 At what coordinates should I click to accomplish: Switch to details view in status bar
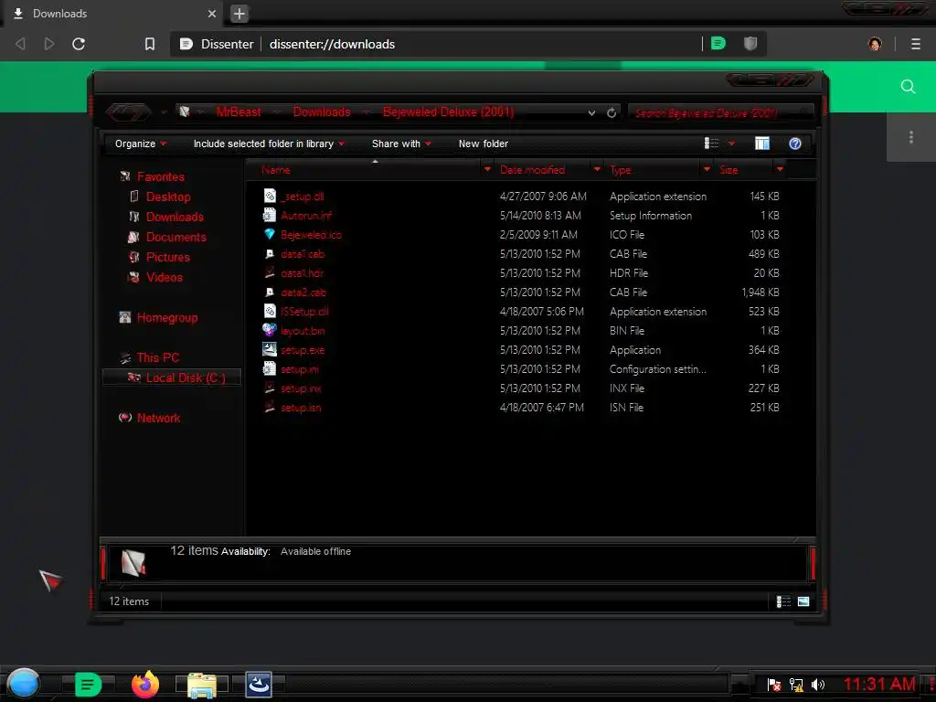(x=783, y=601)
